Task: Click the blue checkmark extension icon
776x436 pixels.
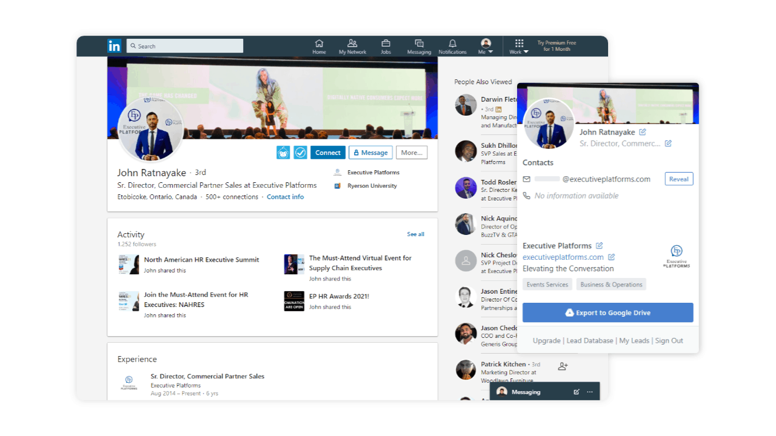Action: point(300,153)
